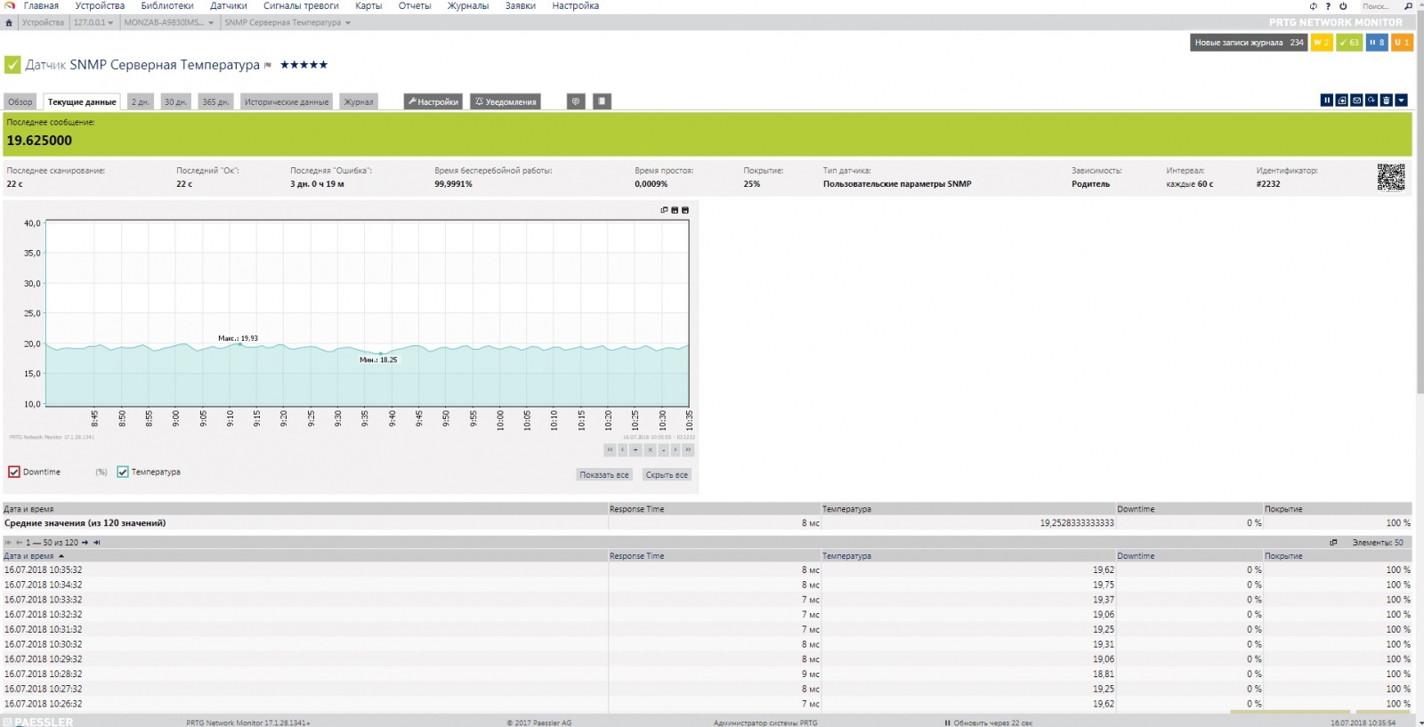This screenshot has height=727, width=1424.
Task: Click the QR code image
Action: pyautogui.click(x=1391, y=177)
